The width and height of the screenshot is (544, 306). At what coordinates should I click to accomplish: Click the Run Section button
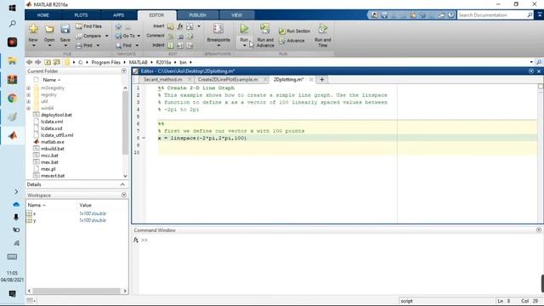tap(294, 31)
